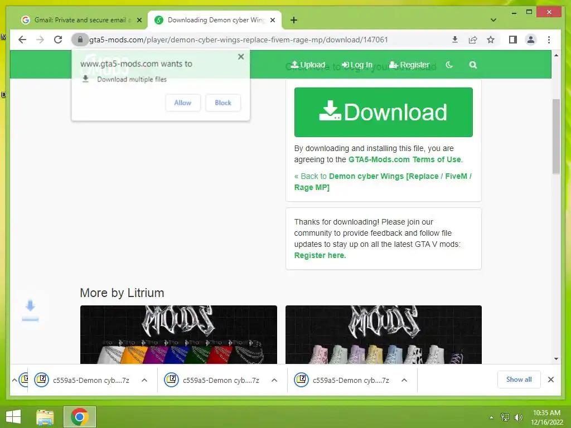Expand options for third 7z download
The width and height of the screenshot is (571, 428).
tap(404, 380)
